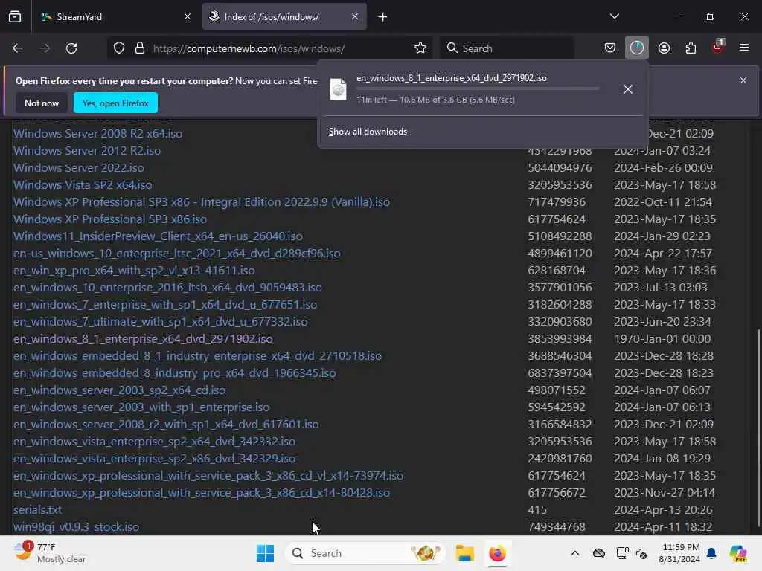The height and width of the screenshot is (571, 762).
Task: Open the weather widget showing 77°F
Action: pos(50,553)
